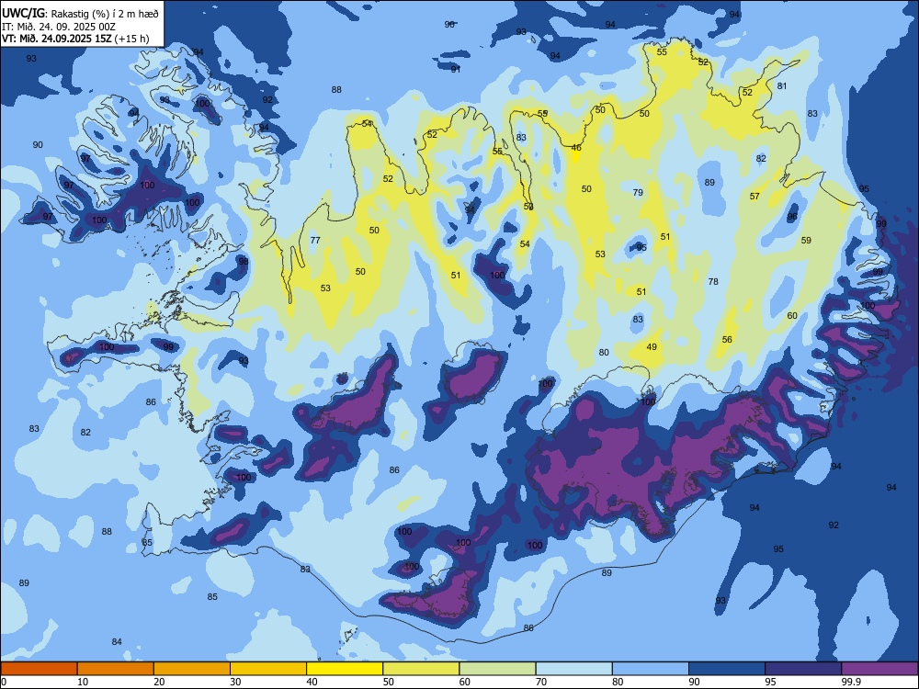This screenshot has height=689, width=919.
Task: Click the humidity value "59" on the map
Action: [x=807, y=240]
